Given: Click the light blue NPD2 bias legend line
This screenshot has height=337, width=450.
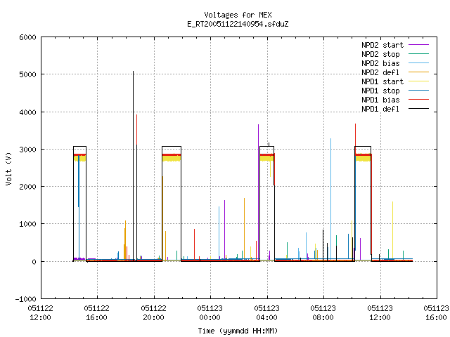Looking at the screenshot, I should 419,63.
